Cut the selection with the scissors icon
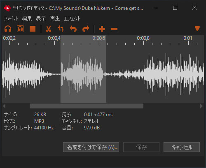Viewport: 206px width, 168px height. tap(49, 29)
